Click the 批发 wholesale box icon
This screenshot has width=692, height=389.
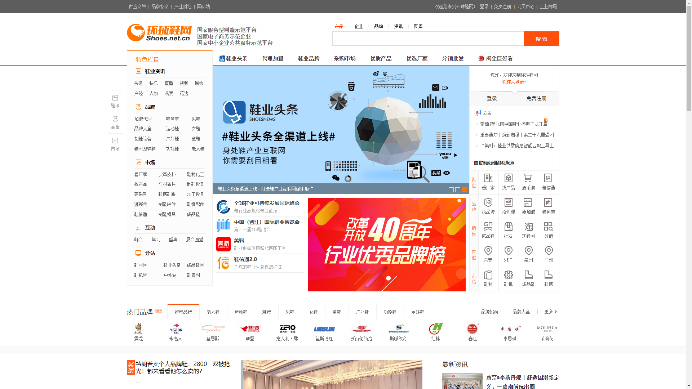508,227
